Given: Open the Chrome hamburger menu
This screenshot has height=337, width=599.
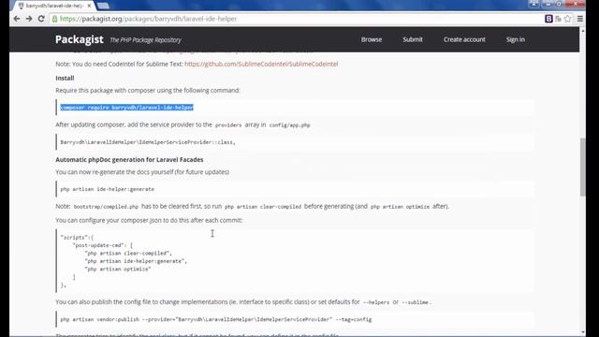Looking at the screenshot, I should 580,19.
